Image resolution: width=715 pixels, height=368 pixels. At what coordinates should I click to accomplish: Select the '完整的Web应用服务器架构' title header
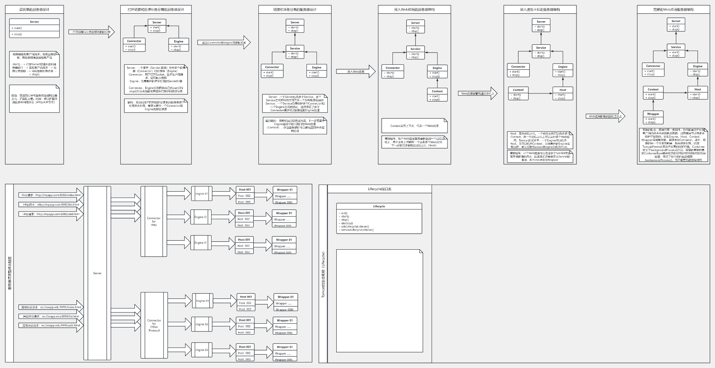[x=673, y=9]
